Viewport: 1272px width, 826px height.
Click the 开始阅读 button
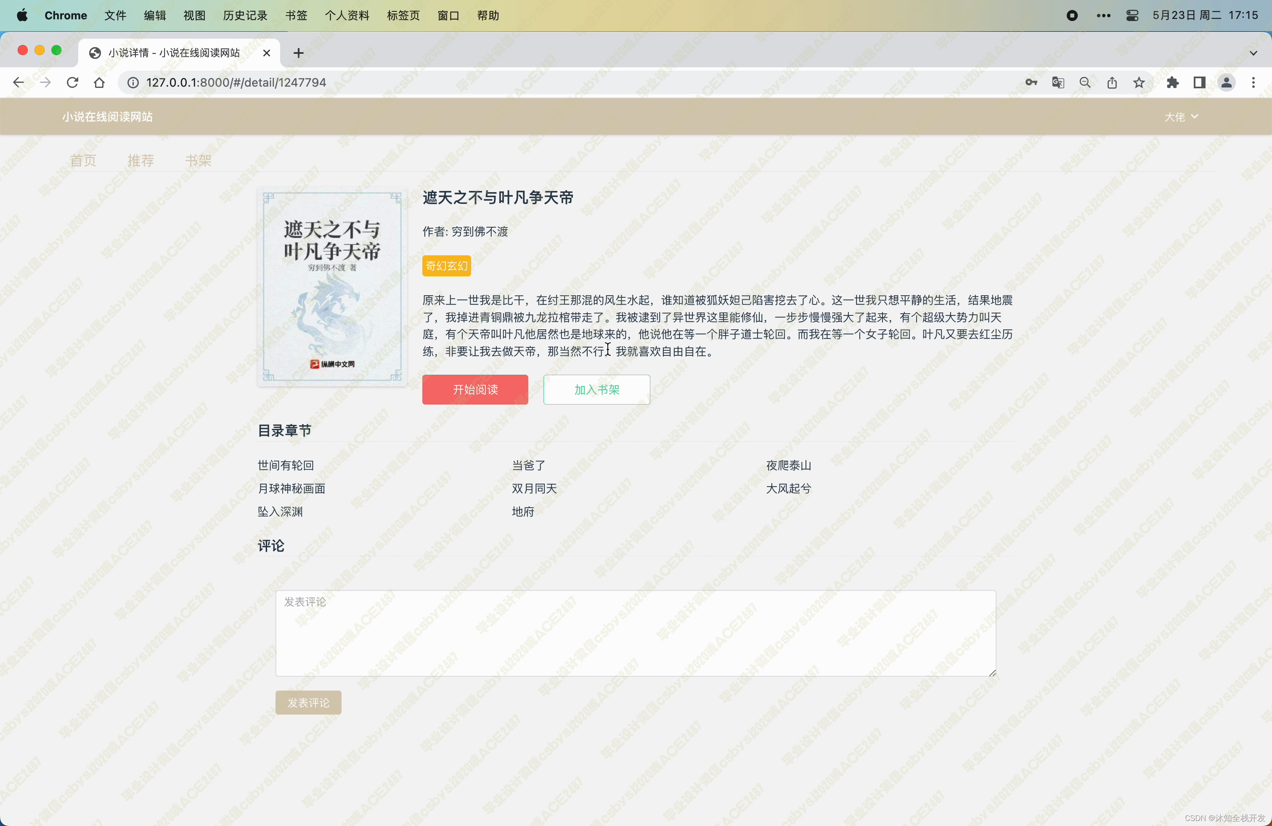click(474, 389)
